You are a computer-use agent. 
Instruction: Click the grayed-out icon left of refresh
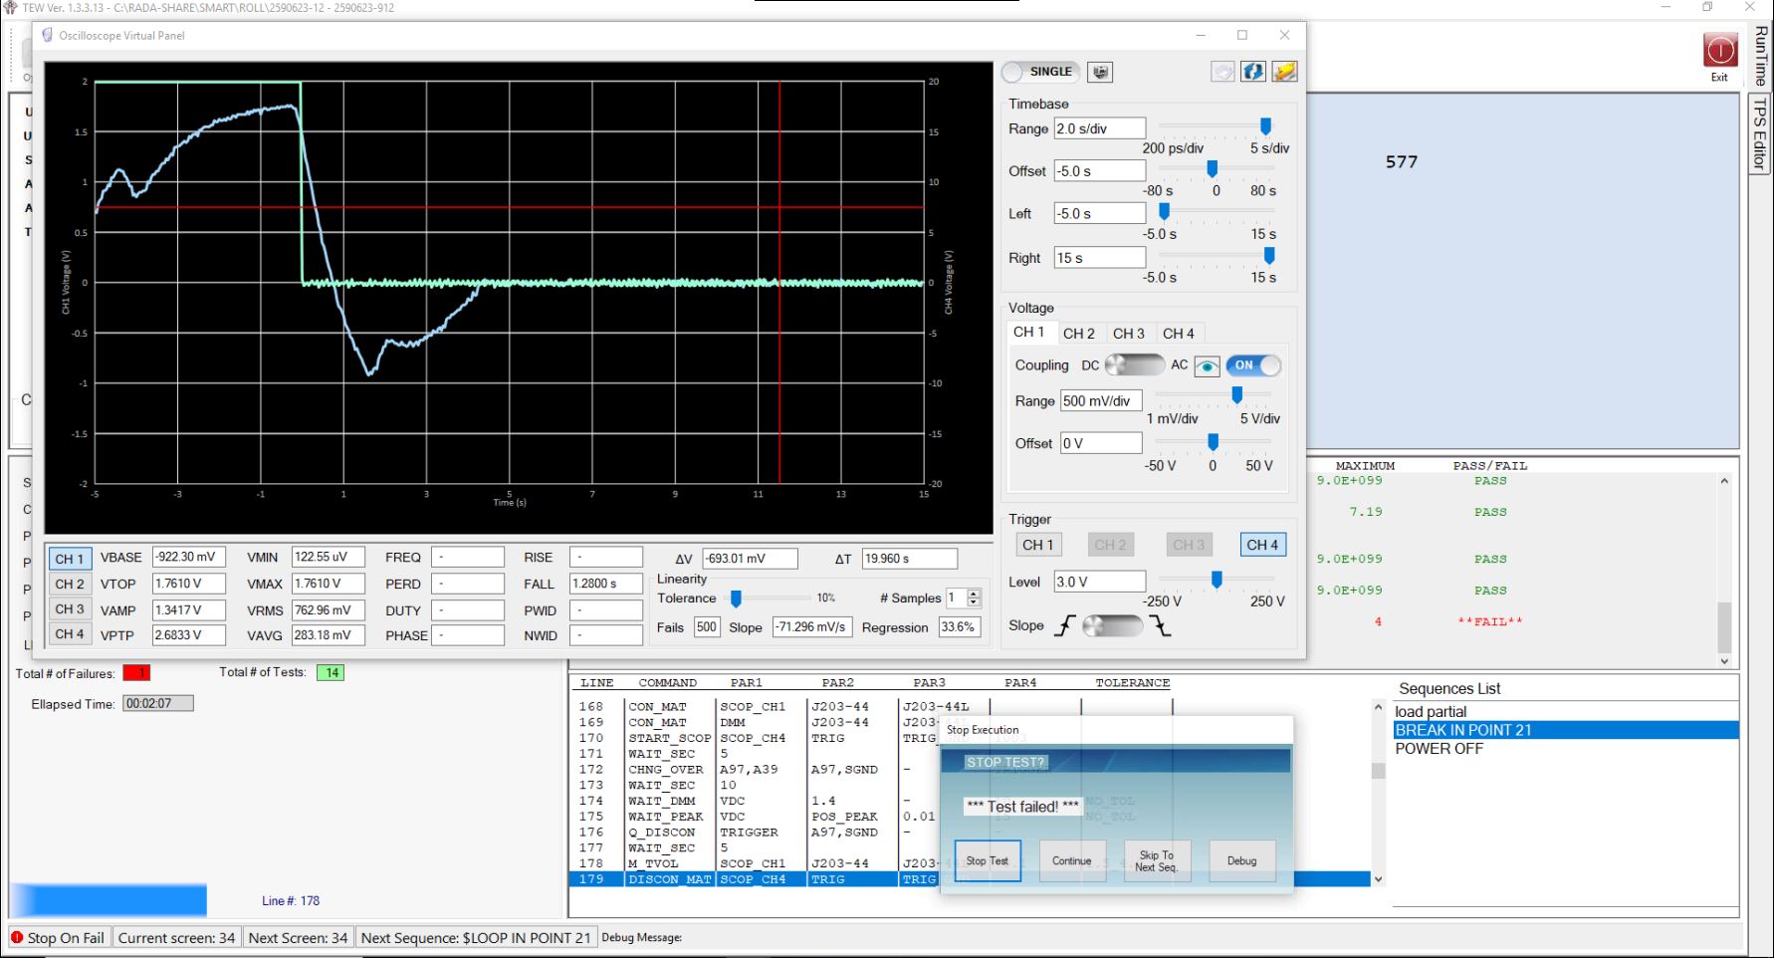pyautogui.click(x=1222, y=72)
